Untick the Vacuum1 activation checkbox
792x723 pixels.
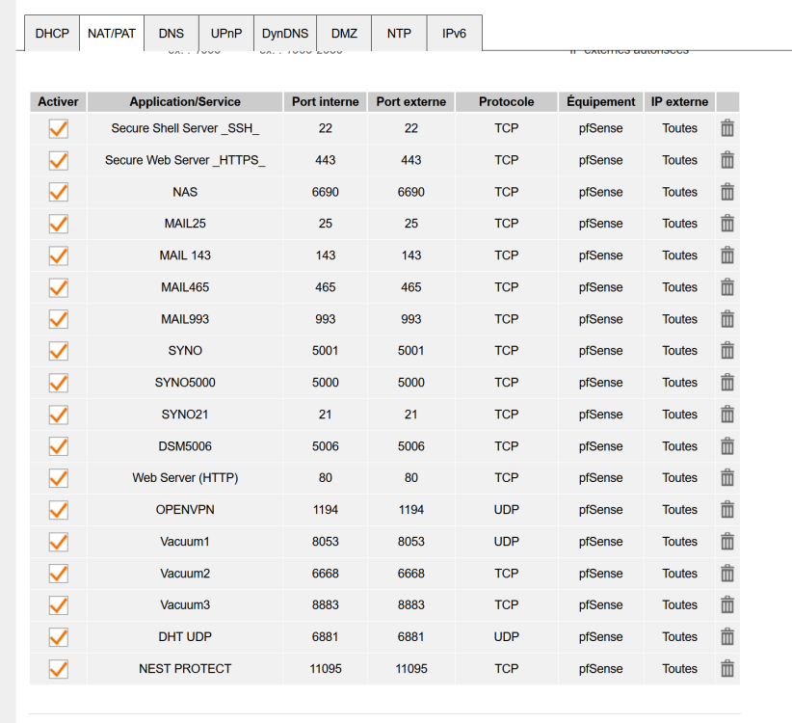click(58, 542)
